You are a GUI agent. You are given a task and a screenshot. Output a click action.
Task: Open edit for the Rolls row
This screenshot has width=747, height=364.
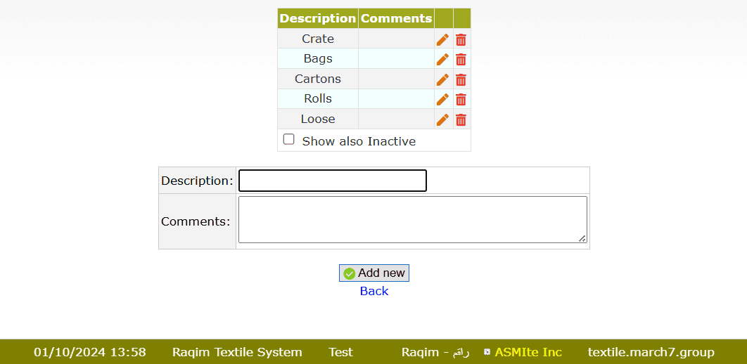pyautogui.click(x=442, y=99)
